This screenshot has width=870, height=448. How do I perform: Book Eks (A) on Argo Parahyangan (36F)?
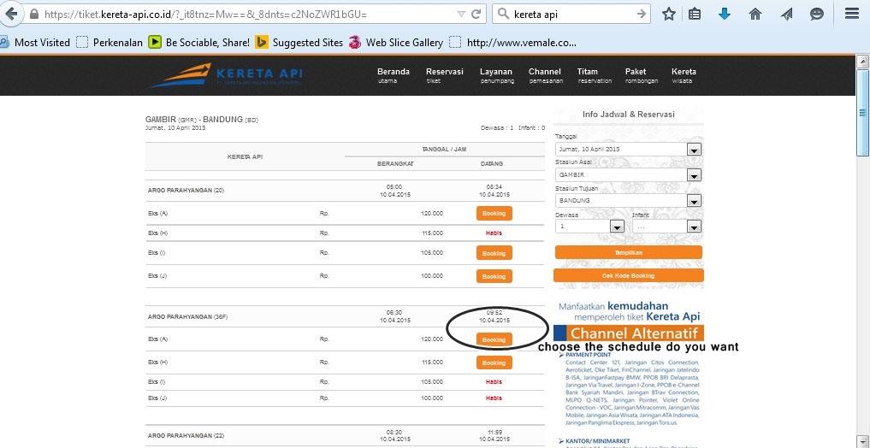coord(494,340)
